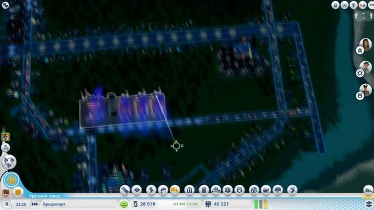This screenshot has height=210, width=374.
Task: Click the advisor in hat portrait
Action: point(365,67)
